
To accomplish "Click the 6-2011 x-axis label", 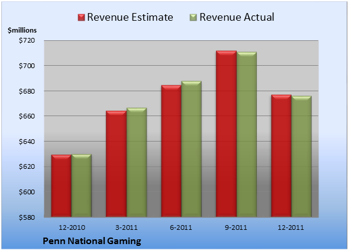I will 181,227.
